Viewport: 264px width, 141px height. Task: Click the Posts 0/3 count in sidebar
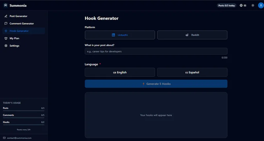point(43,108)
